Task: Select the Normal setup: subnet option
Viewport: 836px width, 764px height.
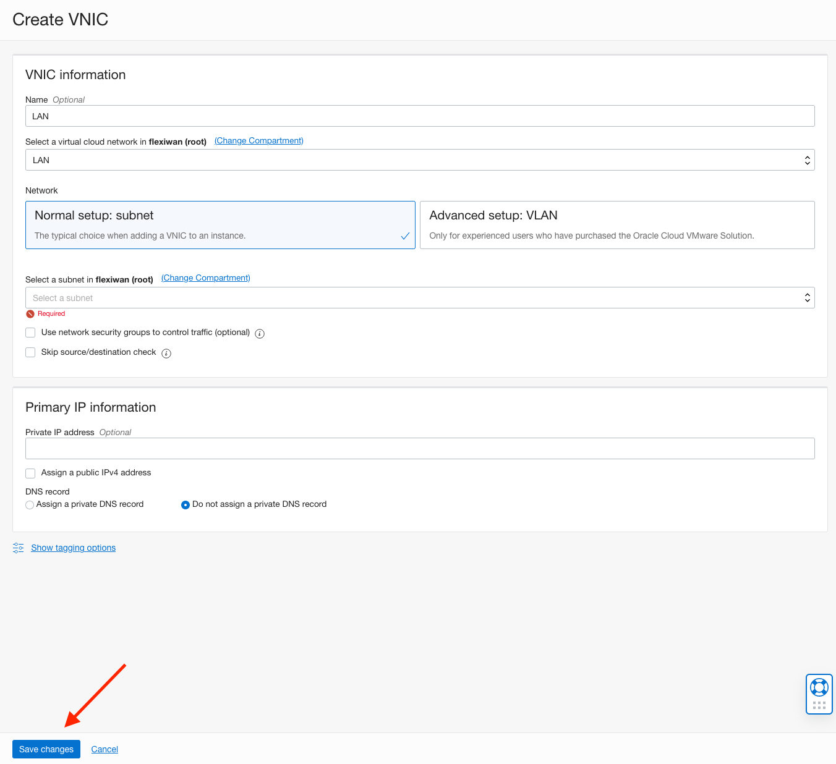Action: pos(220,225)
